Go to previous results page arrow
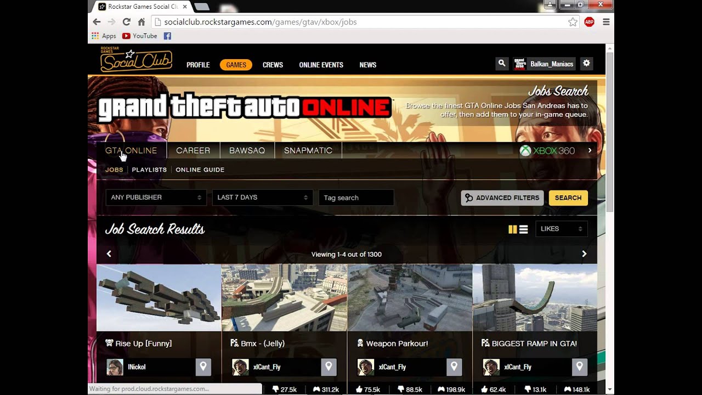 [109, 253]
